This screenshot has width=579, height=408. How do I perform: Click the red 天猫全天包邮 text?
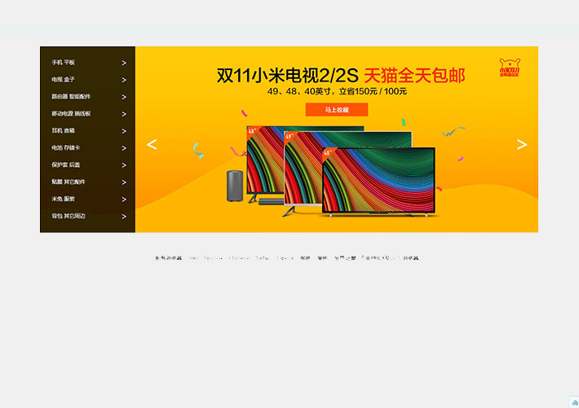click(x=414, y=76)
